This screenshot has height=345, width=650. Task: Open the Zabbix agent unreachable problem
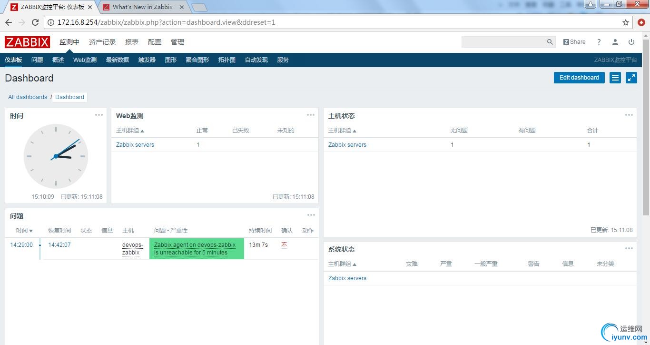coord(195,249)
